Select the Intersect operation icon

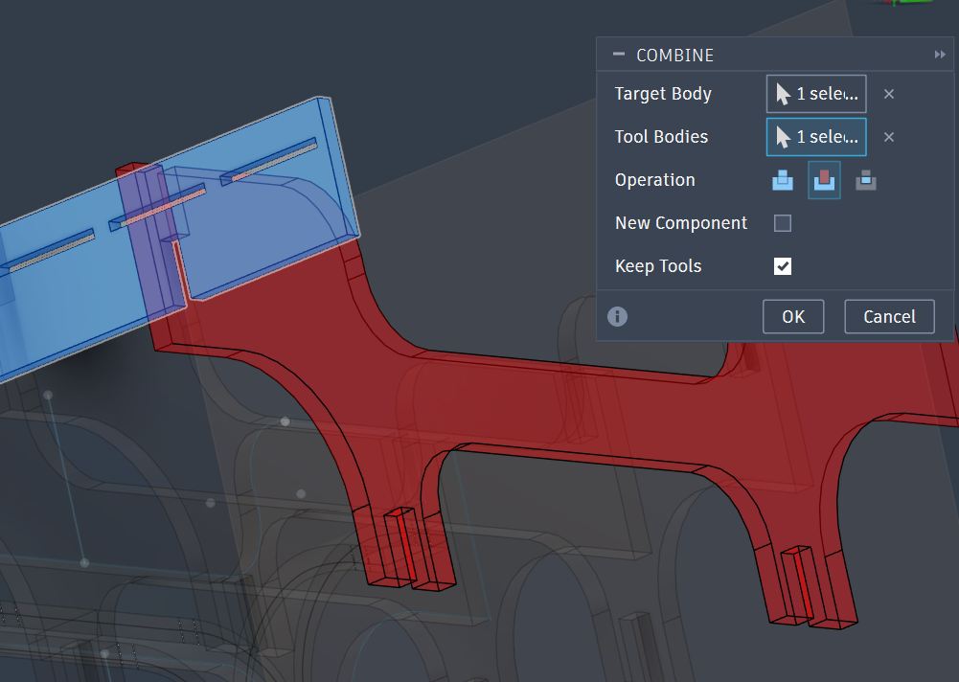point(866,180)
